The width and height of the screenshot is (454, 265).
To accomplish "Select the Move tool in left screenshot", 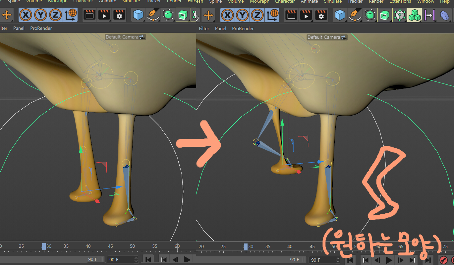I will 7,15.
